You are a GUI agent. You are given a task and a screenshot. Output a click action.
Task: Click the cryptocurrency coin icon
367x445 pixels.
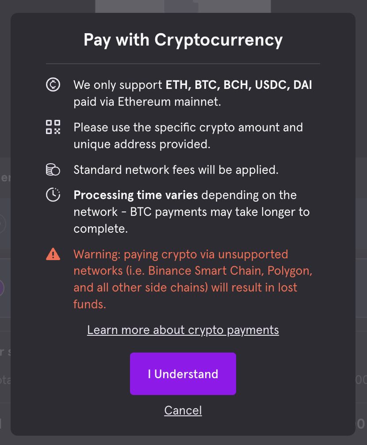pos(53,85)
